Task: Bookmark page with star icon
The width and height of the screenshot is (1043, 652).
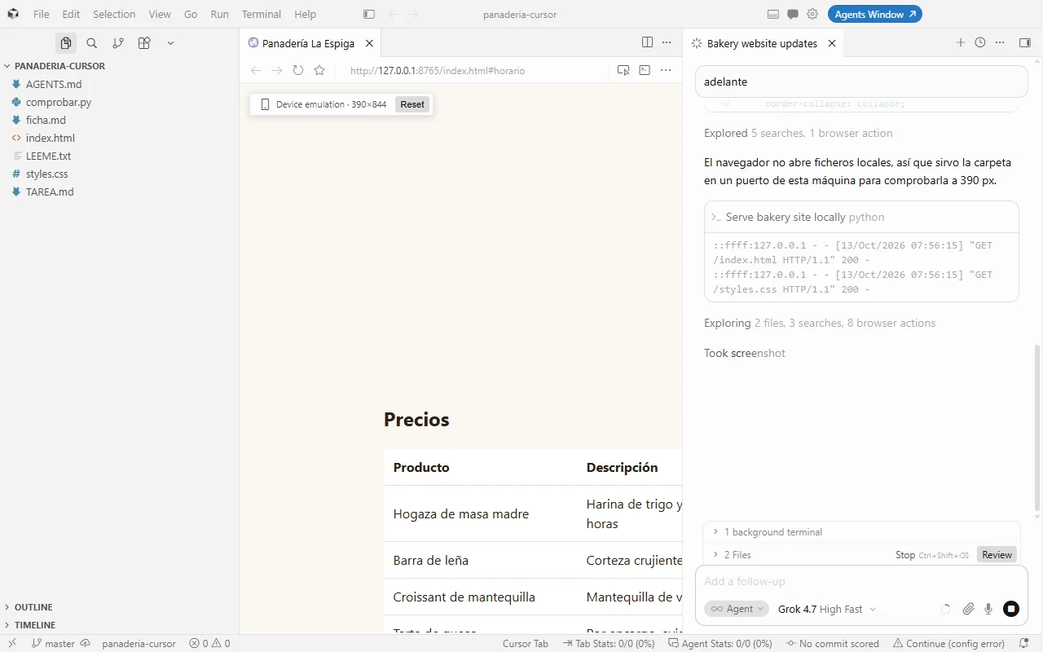Action: 319,70
